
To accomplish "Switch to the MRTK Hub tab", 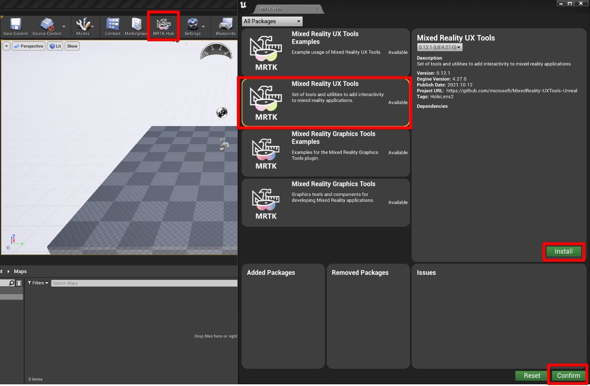I will pyautogui.click(x=289, y=9).
